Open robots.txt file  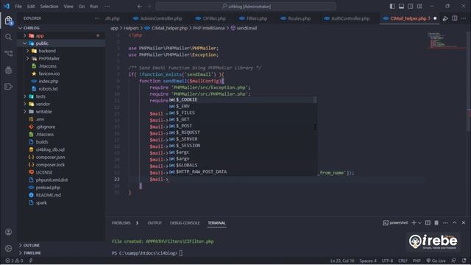pyautogui.click(x=48, y=88)
